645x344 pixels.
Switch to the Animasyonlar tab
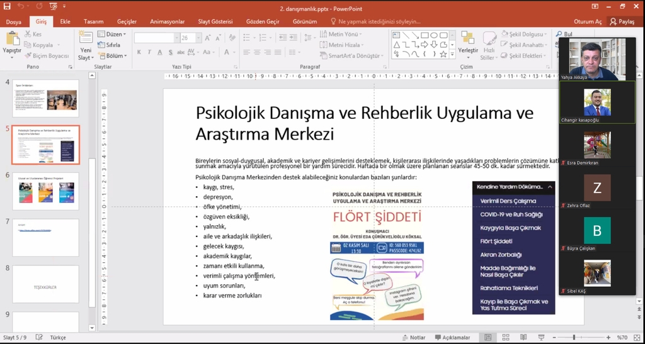[x=167, y=21]
